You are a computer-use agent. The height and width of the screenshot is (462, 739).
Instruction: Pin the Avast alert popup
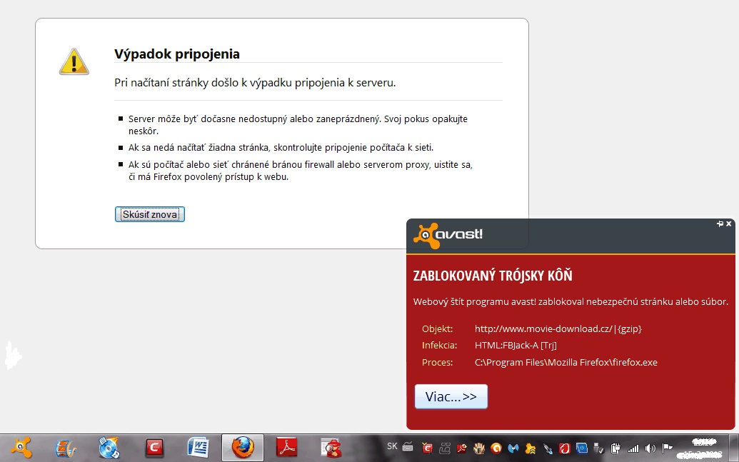coord(720,224)
